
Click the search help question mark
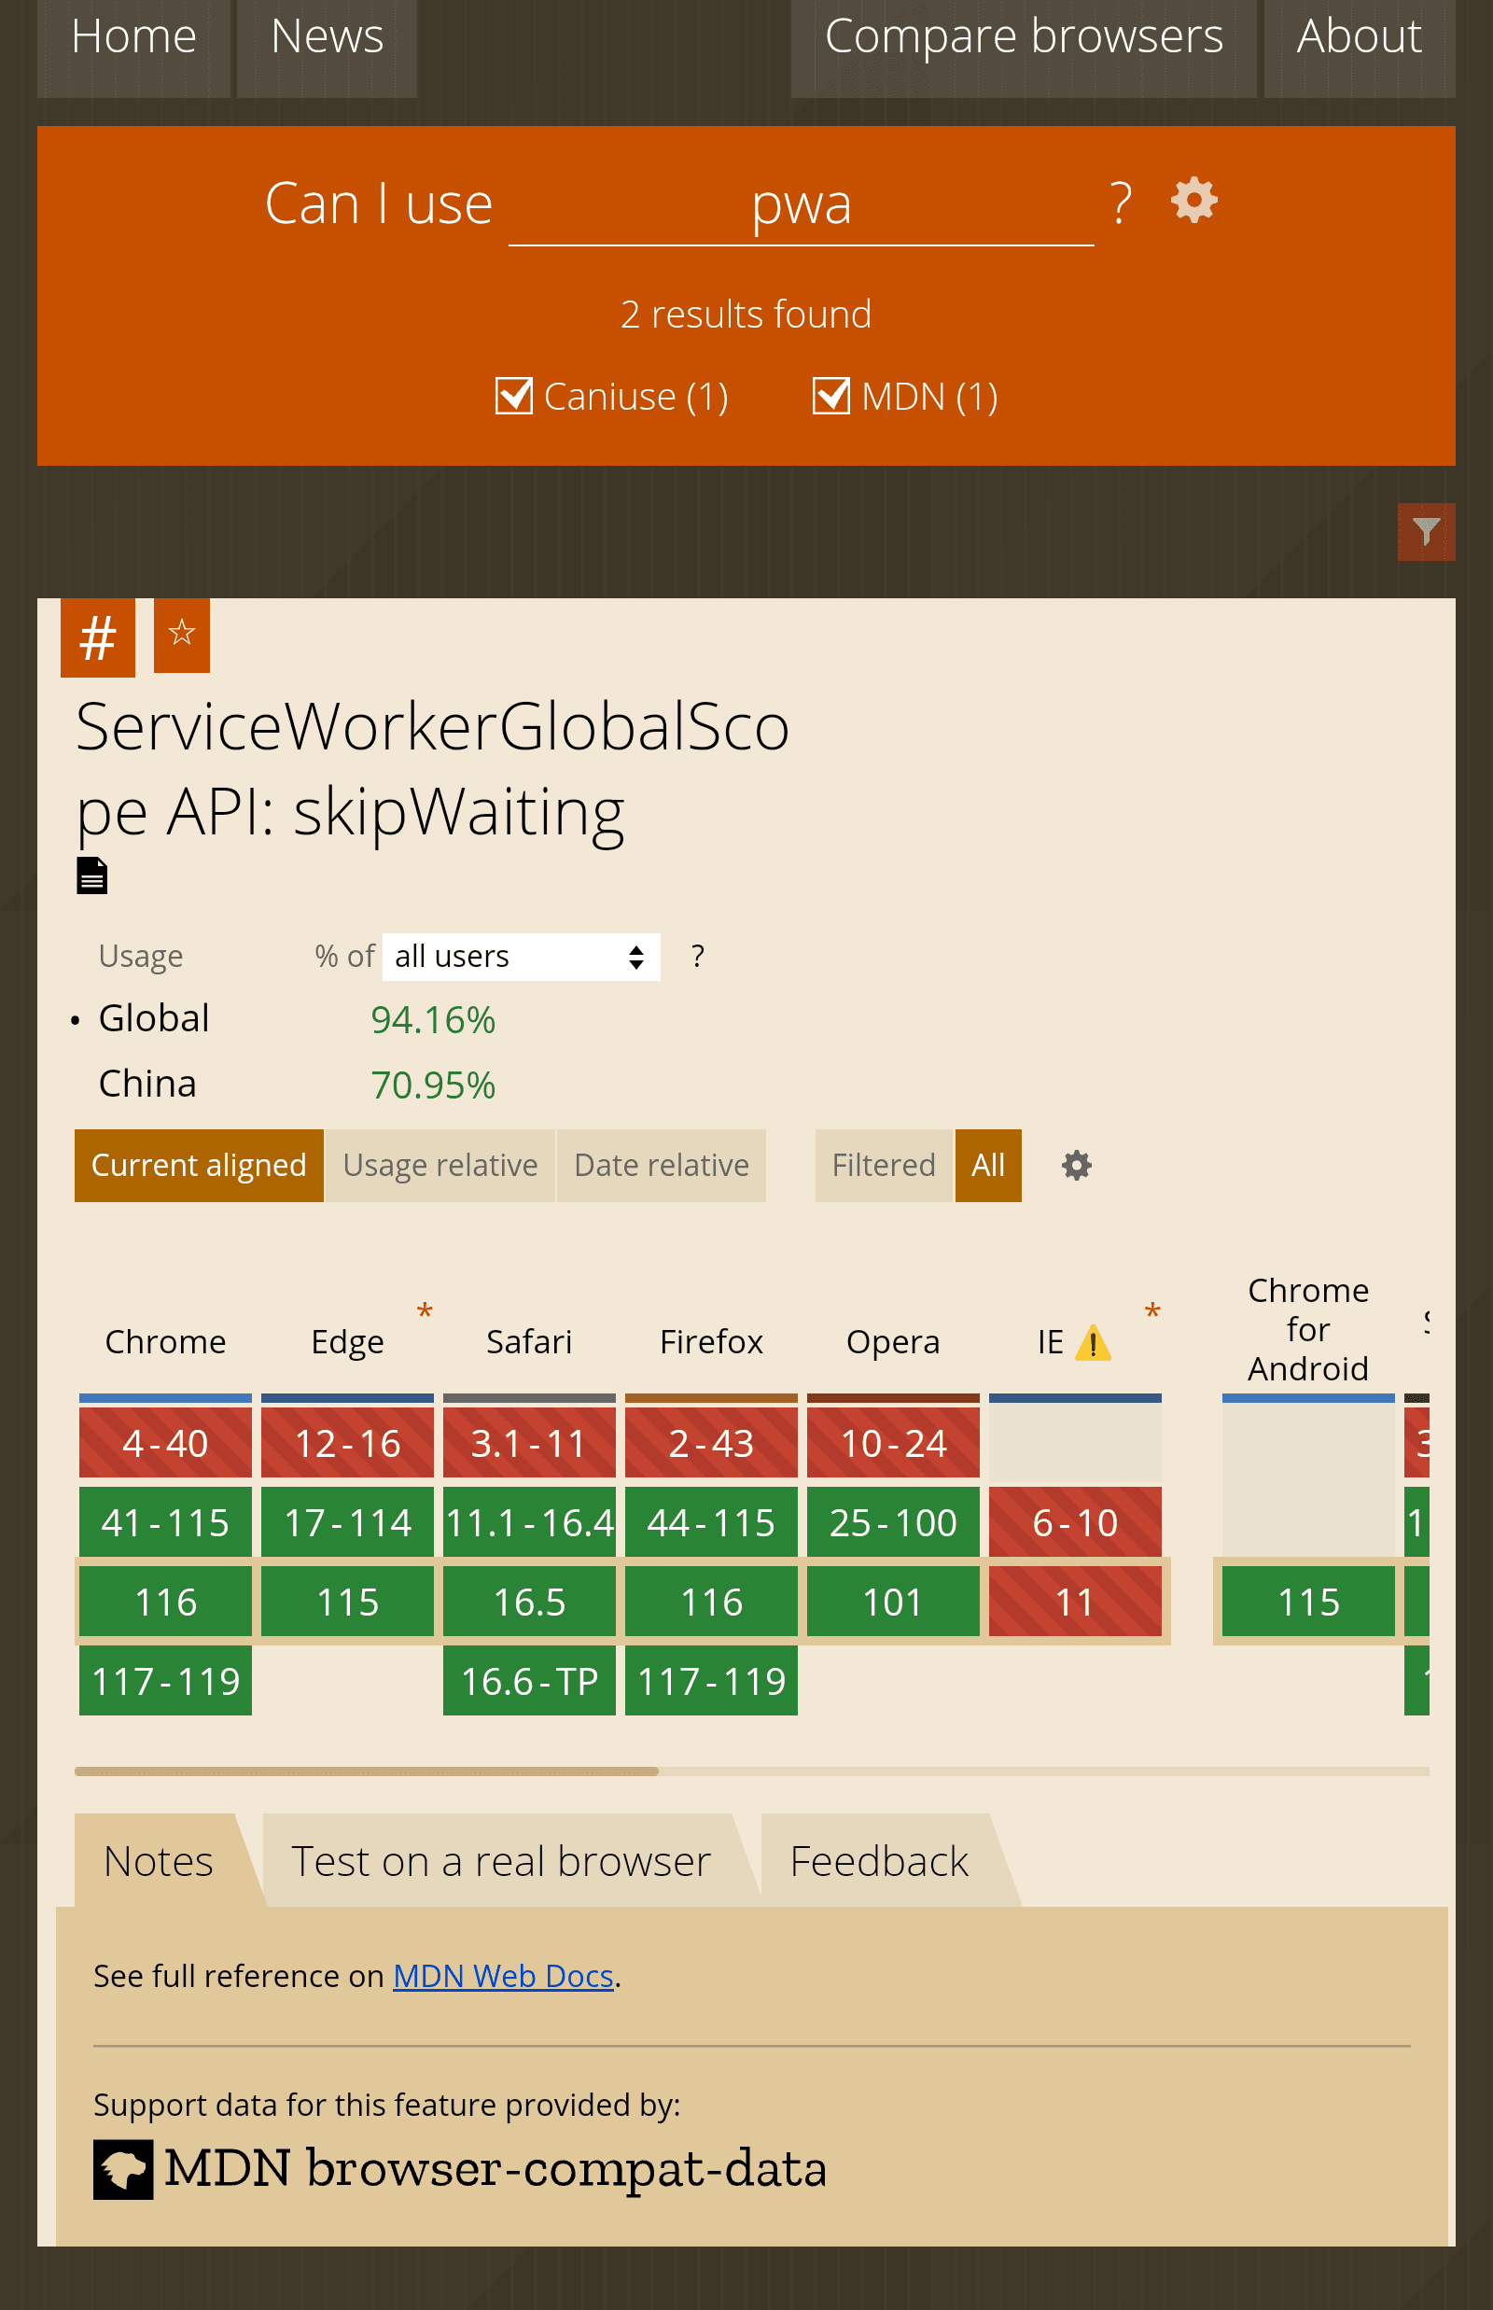(x=1121, y=203)
